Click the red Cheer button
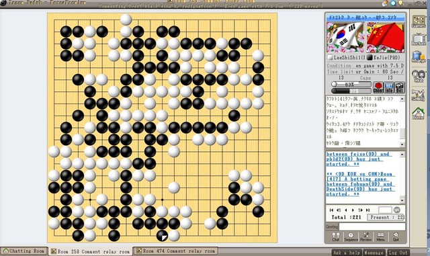The image size is (430, 256). pyautogui.click(x=378, y=87)
